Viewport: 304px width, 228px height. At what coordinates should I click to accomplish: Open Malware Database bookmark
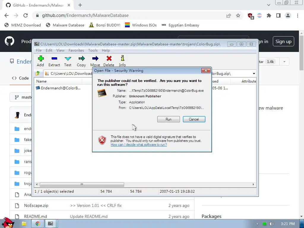(x=65, y=25)
